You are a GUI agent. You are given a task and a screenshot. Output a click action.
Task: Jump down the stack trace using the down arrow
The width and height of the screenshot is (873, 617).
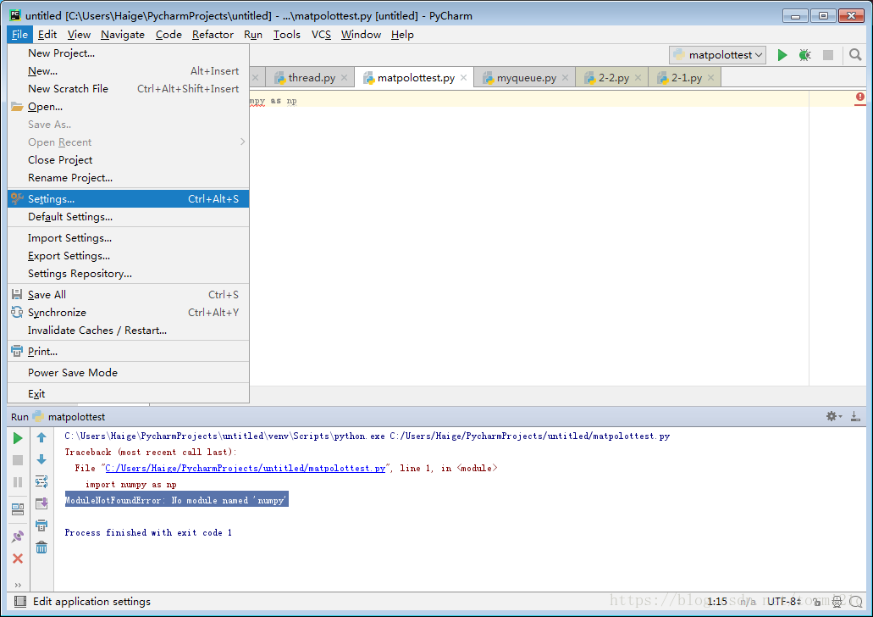pos(41,459)
